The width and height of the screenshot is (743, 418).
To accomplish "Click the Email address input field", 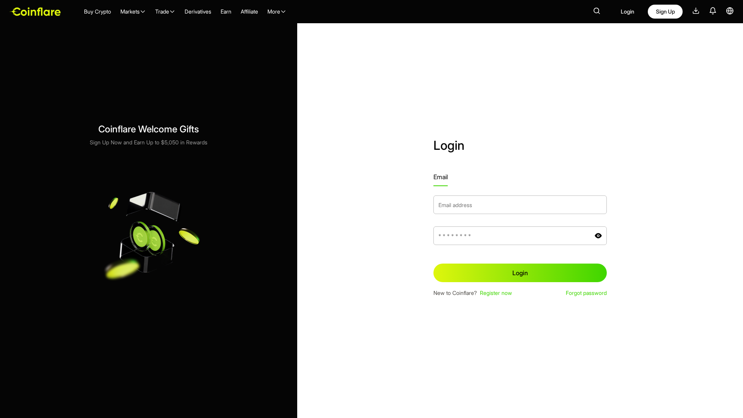I will coord(520,205).
